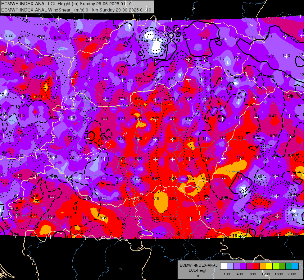This screenshot has width=304, height=280.
Task: Click the blue 2000 m legend swatch
Action: [x=295, y=266]
